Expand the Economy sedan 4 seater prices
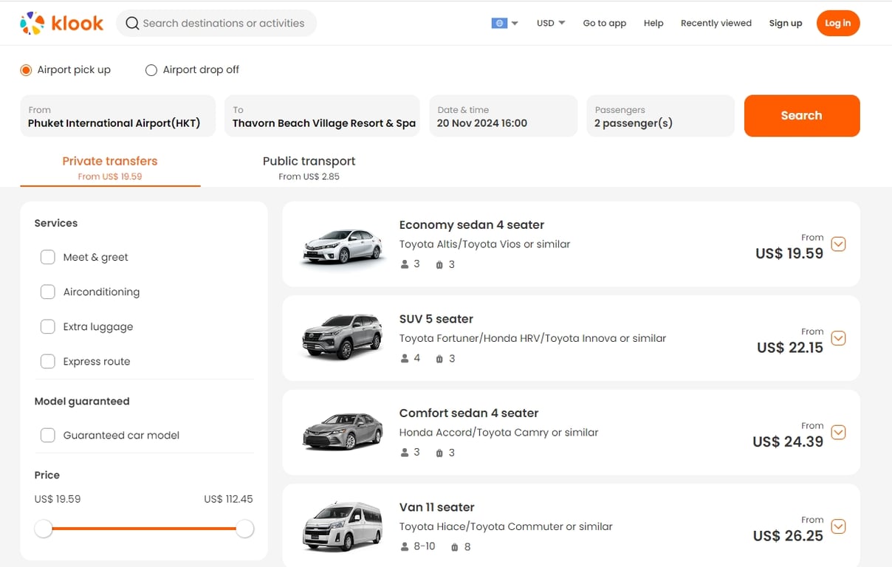892x567 pixels. click(x=838, y=244)
